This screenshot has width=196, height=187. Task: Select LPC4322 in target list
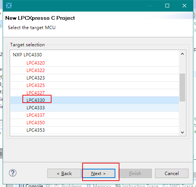coord(94,71)
